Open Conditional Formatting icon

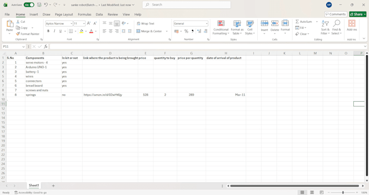221,24
